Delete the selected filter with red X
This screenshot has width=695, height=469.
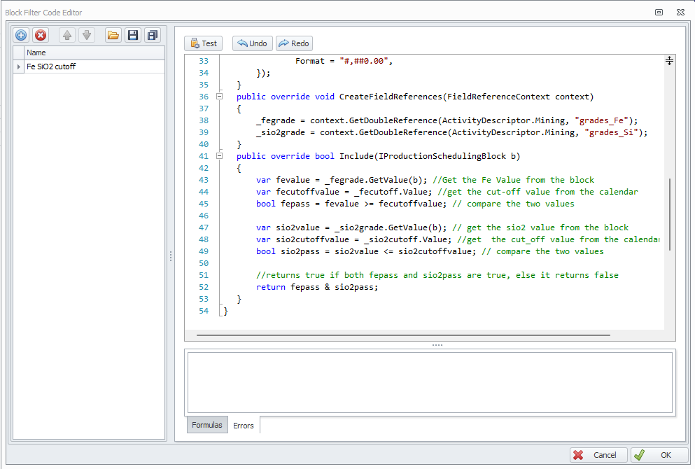(41, 35)
